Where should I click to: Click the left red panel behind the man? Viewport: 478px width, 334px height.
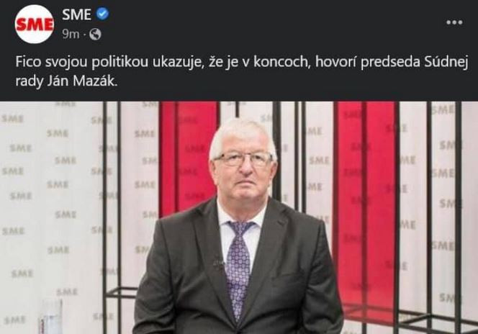coord(189,157)
